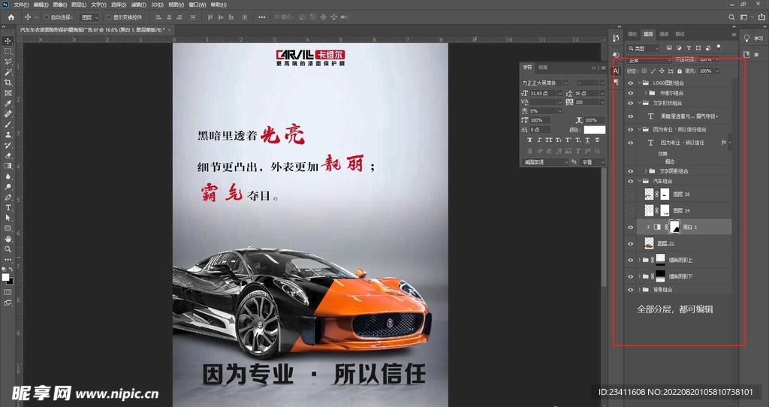The width and height of the screenshot is (769, 407).
Task: Open the 滤镜(T) menu
Action: (x=138, y=5)
